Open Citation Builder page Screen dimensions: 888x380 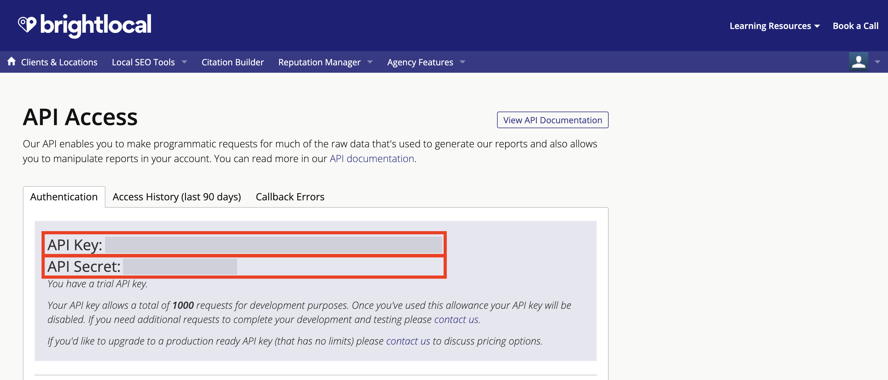(232, 62)
